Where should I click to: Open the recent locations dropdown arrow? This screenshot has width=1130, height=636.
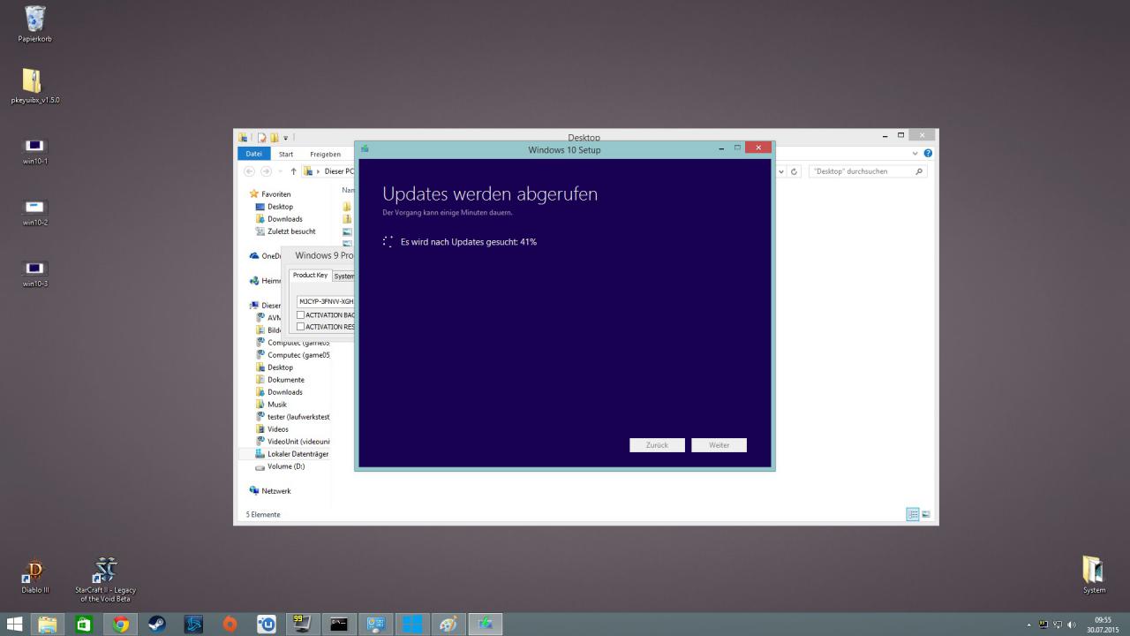(x=280, y=171)
